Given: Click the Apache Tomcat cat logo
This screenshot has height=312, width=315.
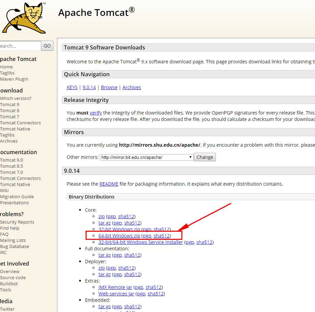Looking at the screenshot, I should pos(24,18).
